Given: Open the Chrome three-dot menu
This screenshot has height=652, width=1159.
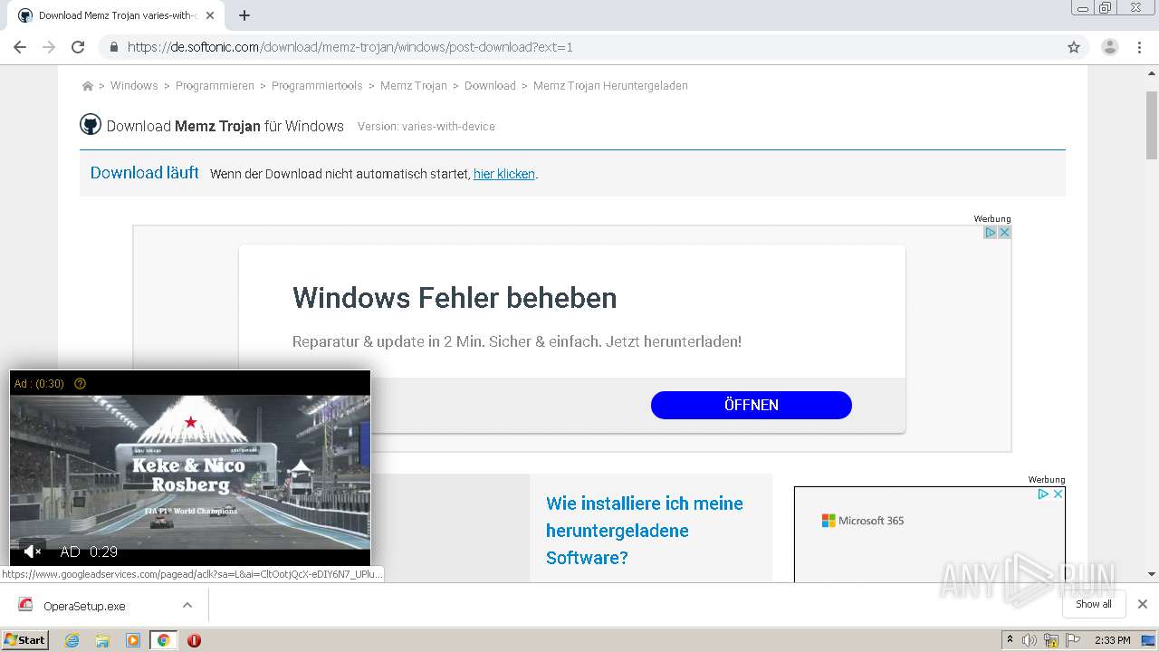Looking at the screenshot, I should 1140,47.
